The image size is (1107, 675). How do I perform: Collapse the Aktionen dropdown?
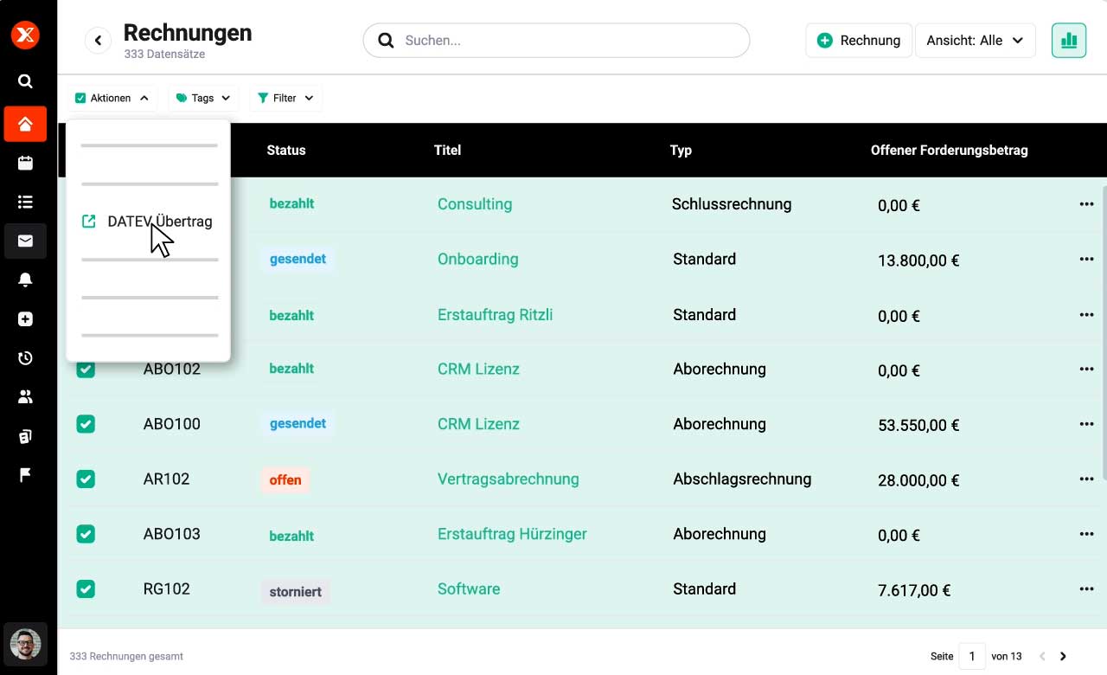[112, 98]
